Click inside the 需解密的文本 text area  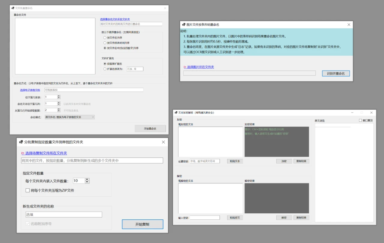(x=210, y=198)
